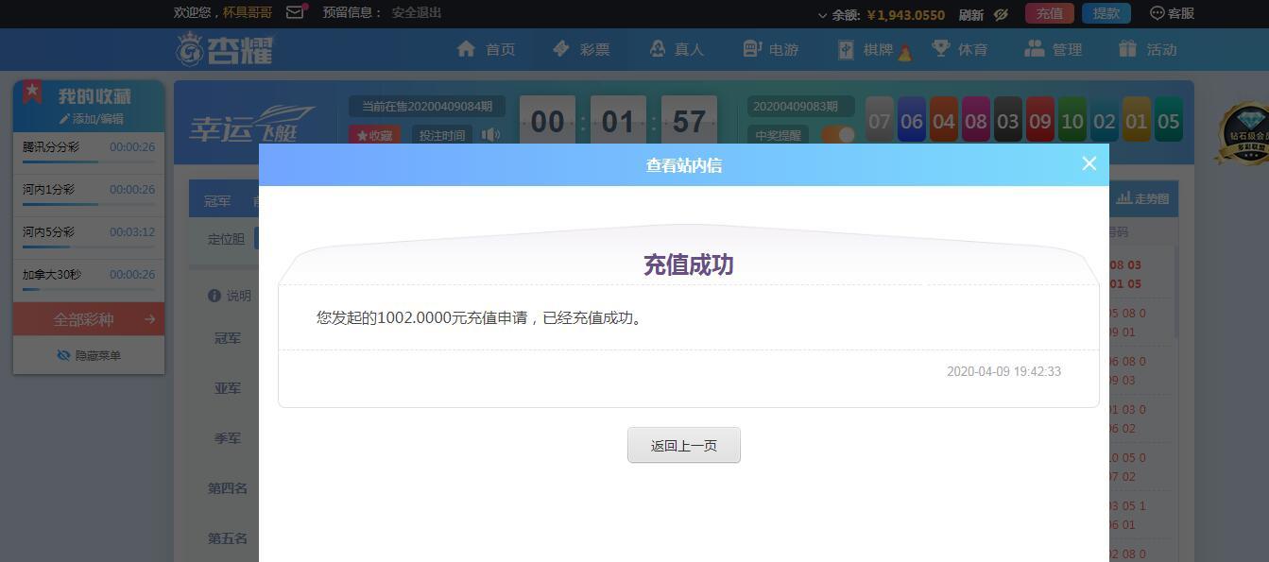Image resolution: width=1269 pixels, height=562 pixels.
Task: Click the trophy icon beside 体育
Action: pyautogui.click(x=940, y=48)
